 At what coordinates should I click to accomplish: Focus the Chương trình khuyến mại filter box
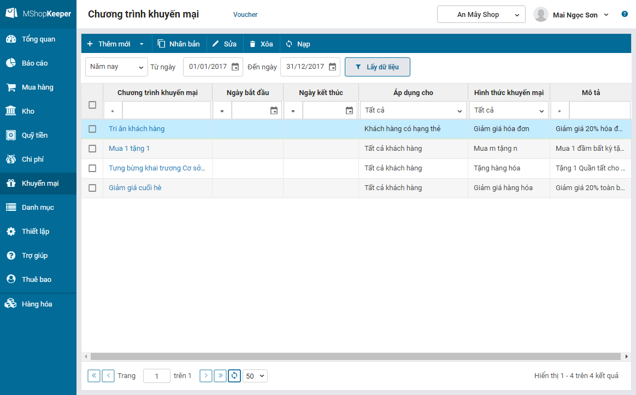coord(167,111)
